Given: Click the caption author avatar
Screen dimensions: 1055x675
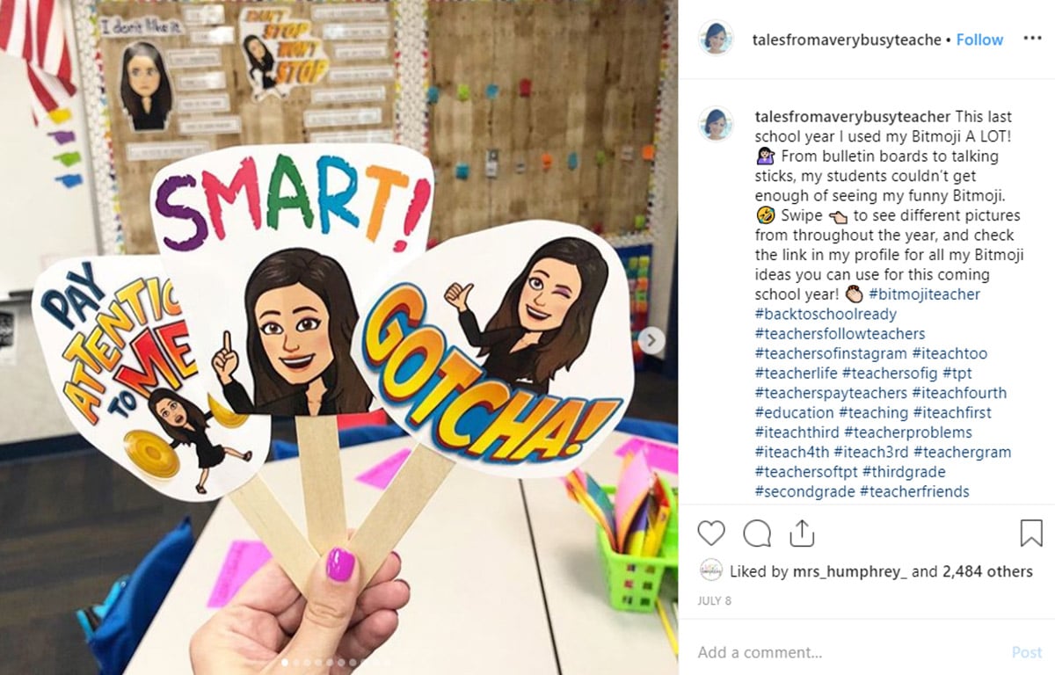Looking at the screenshot, I should point(716,124).
